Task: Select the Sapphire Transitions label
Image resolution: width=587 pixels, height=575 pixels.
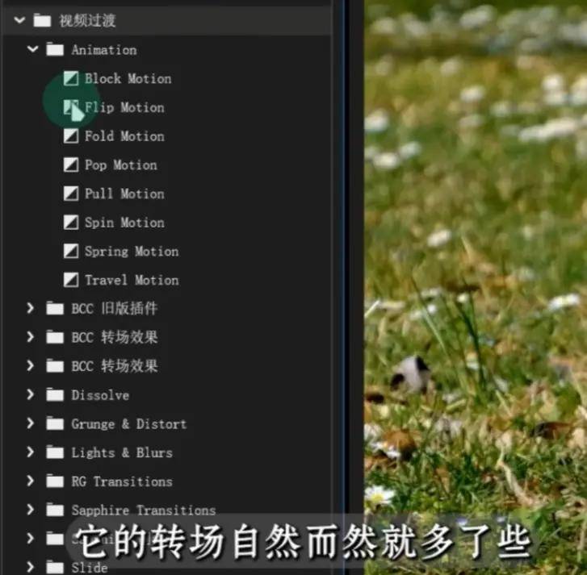Action: [143, 510]
